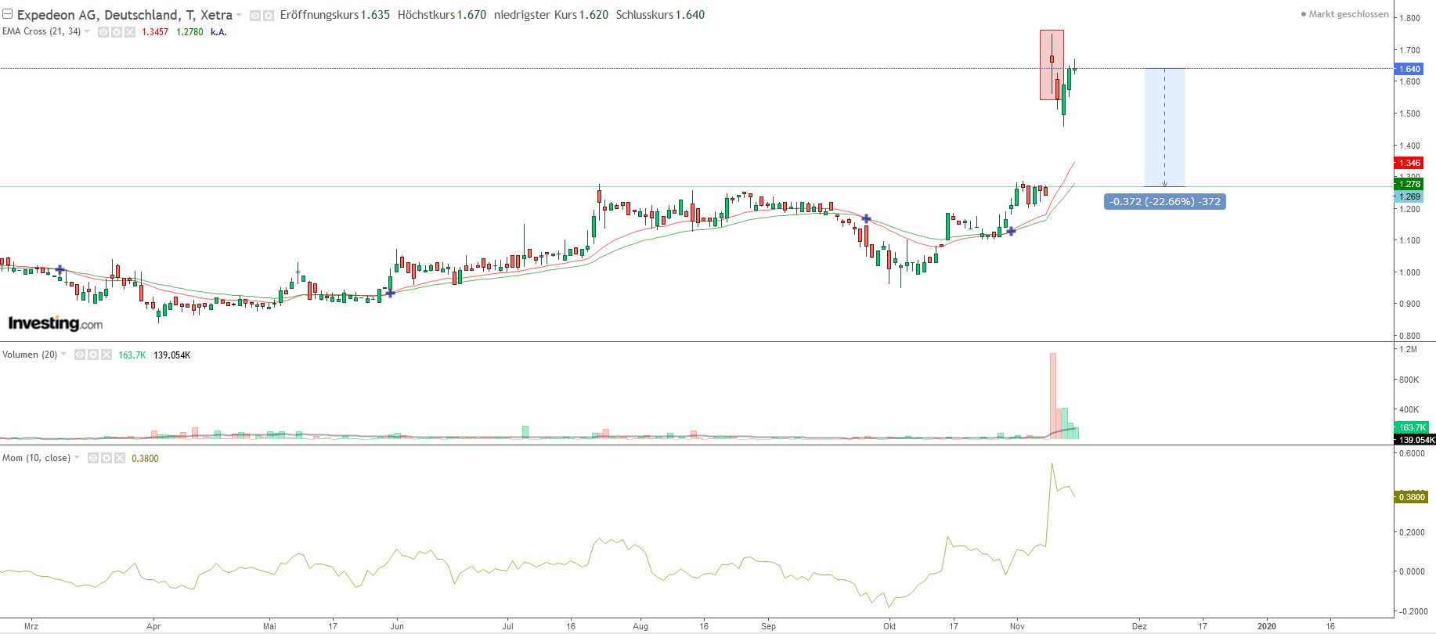This screenshot has height=634, width=1436.
Task: Remove the EMA Cross indicator with X
Action: pos(129,32)
